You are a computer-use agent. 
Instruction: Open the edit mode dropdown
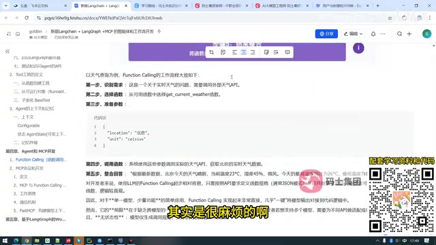coord(353,34)
